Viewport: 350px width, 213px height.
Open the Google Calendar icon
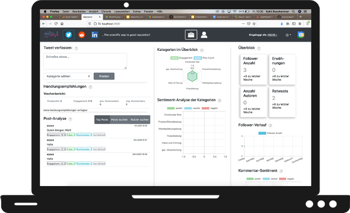point(301,35)
